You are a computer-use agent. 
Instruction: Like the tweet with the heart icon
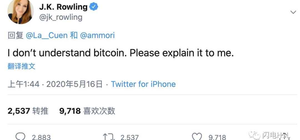[197, 137]
